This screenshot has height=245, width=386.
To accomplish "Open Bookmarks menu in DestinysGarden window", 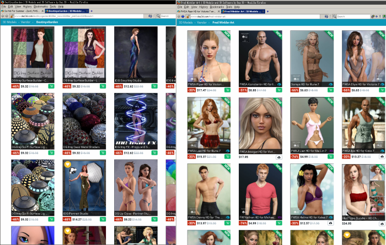I will [41, 7].
